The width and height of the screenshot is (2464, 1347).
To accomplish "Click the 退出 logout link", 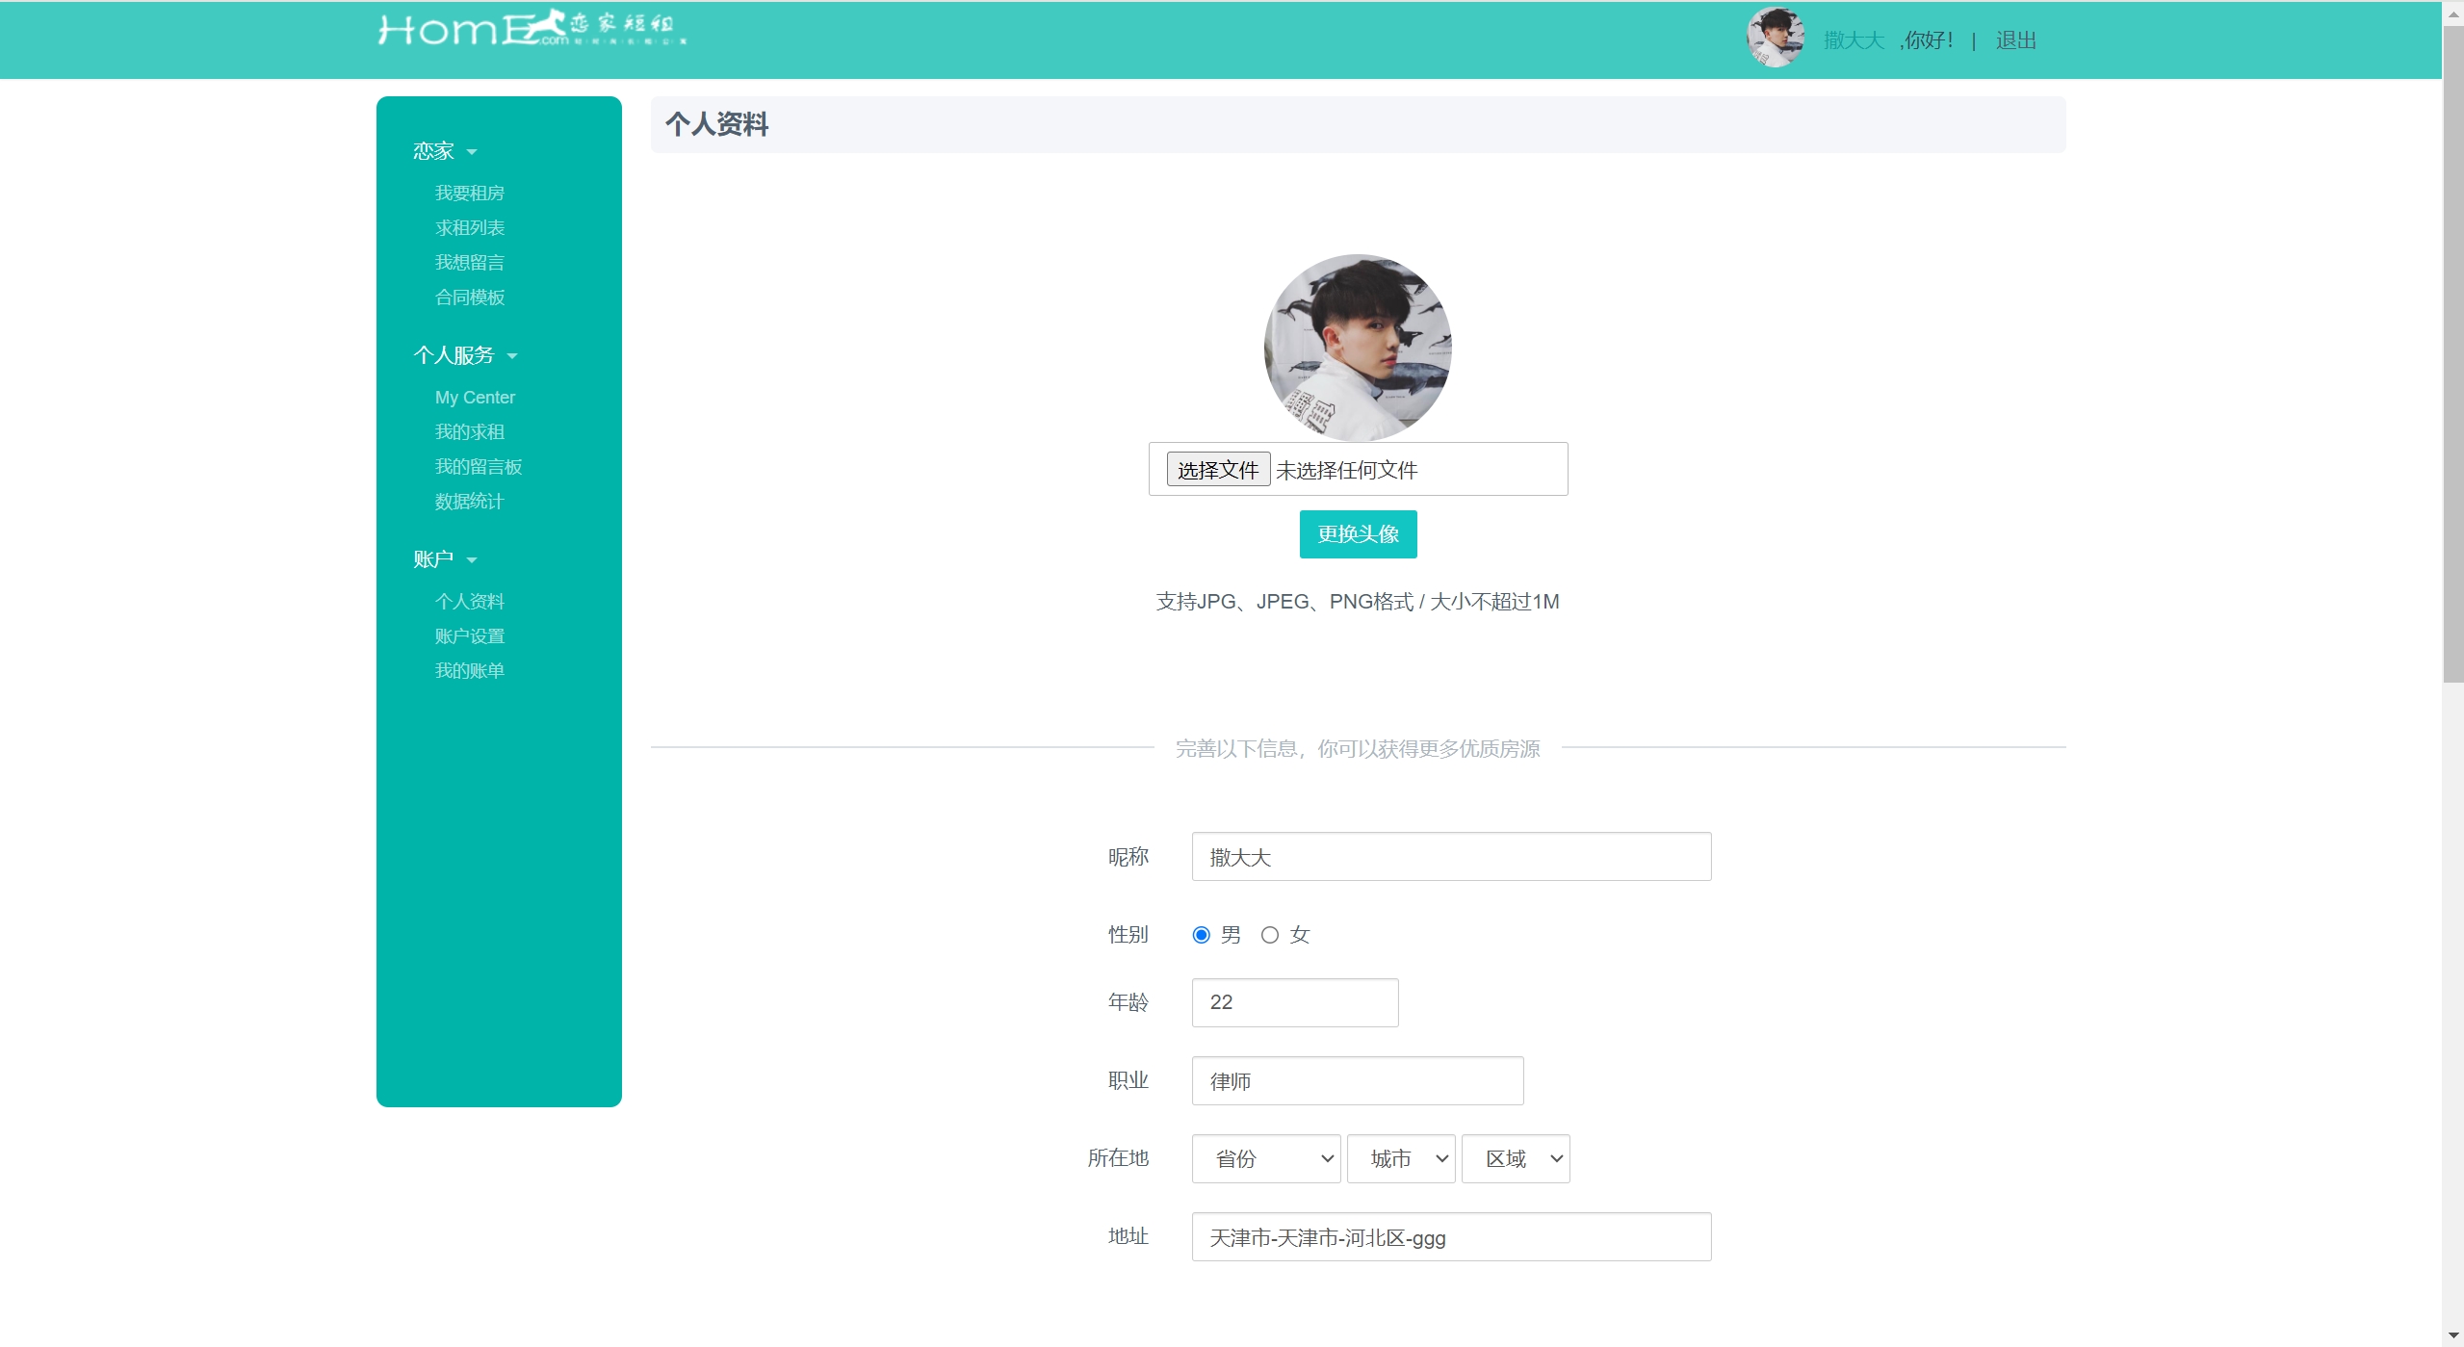I will point(2015,40).
